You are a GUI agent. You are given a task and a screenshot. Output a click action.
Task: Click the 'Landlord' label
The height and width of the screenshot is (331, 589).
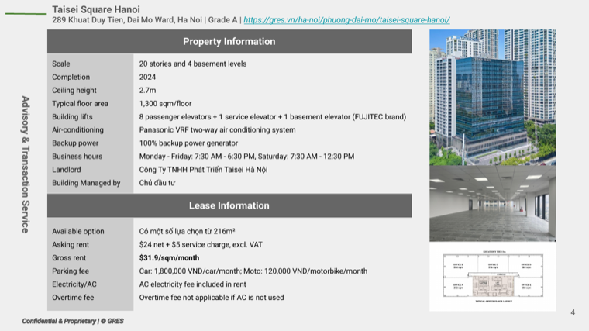66,170
